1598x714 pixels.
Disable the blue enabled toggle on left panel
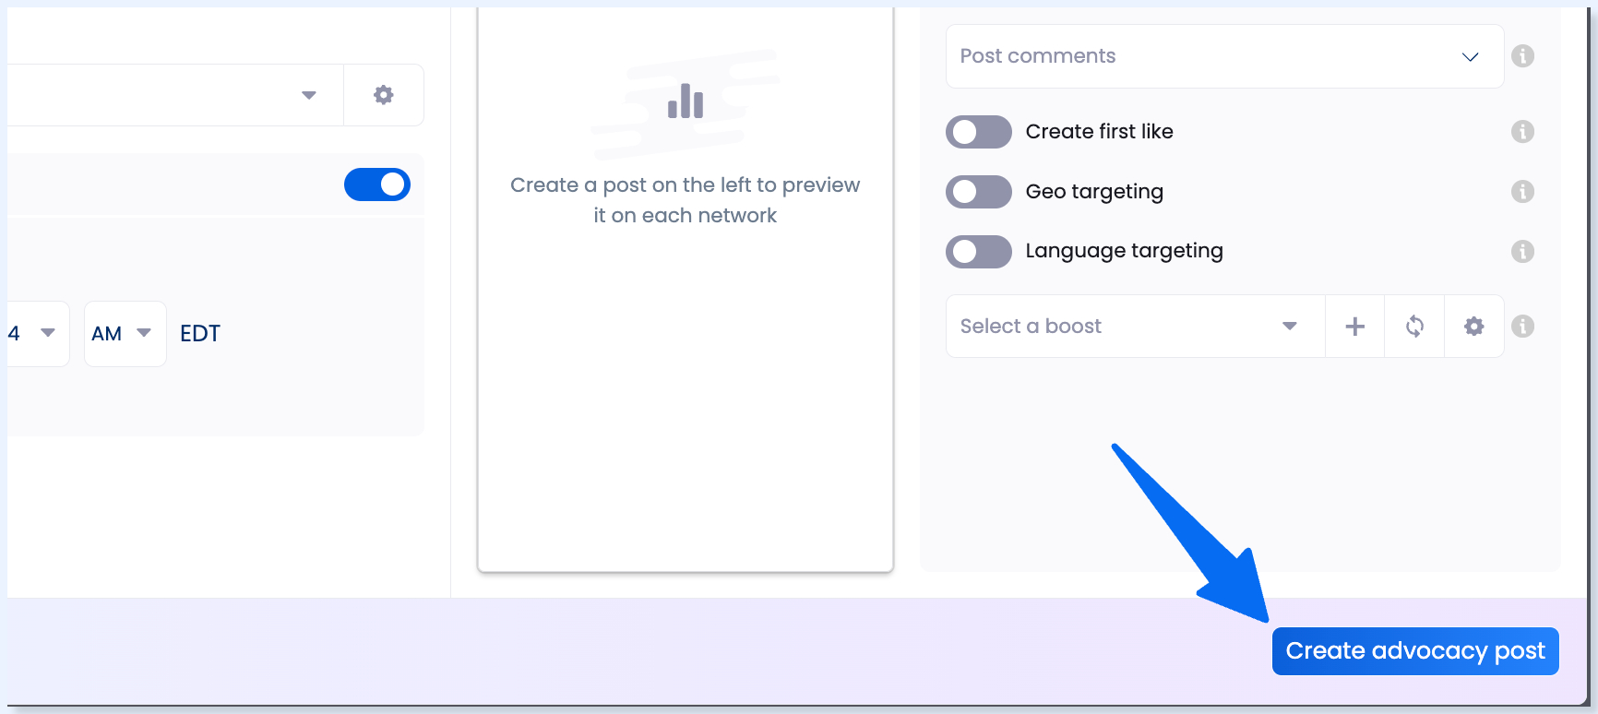pyautogui.click(x=377, y=184)
